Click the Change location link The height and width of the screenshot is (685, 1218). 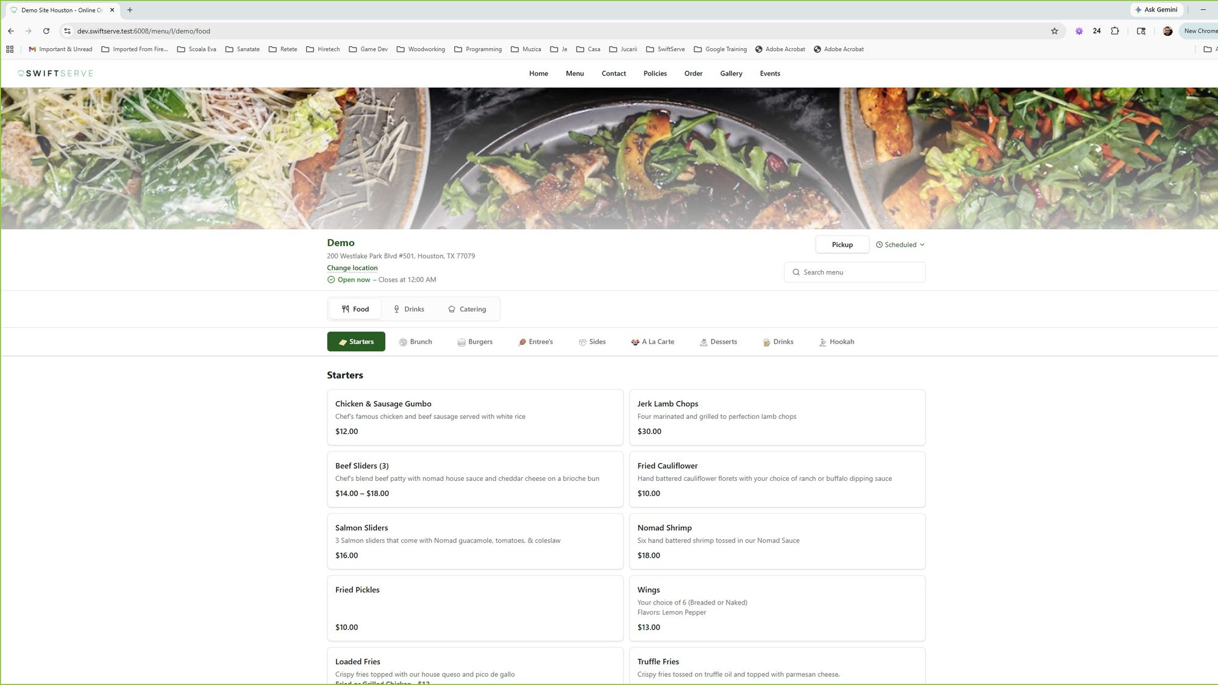click(352, 268)
